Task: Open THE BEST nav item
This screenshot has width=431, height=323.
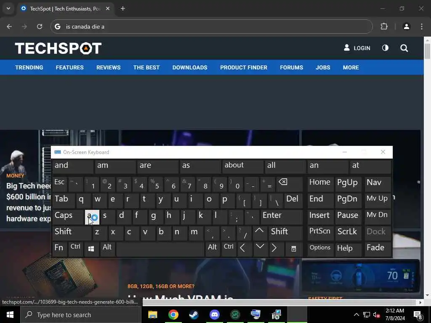Action: click(146, 68)
